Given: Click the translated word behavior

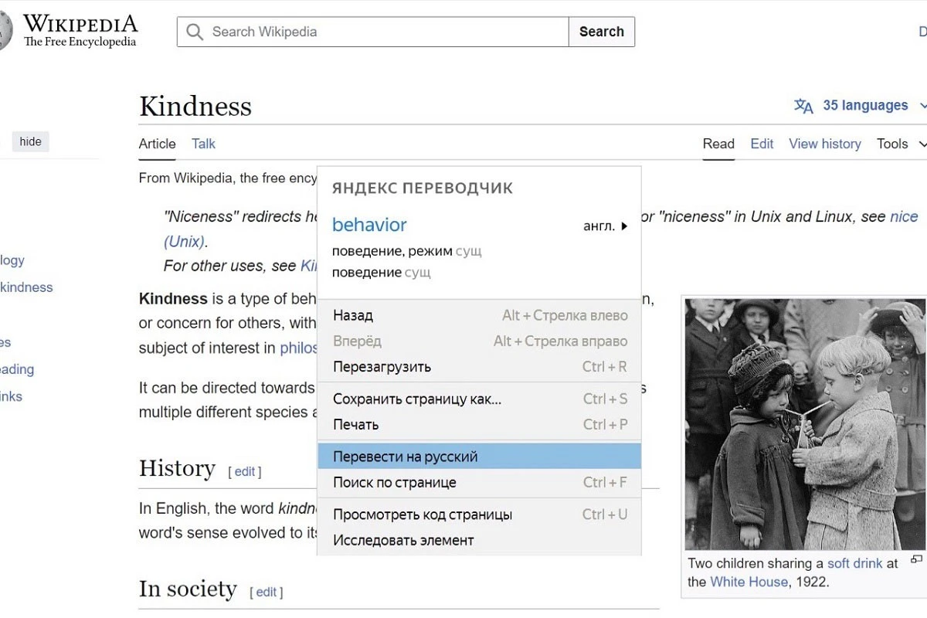Looking at the screenshot, I should (369, 225).
